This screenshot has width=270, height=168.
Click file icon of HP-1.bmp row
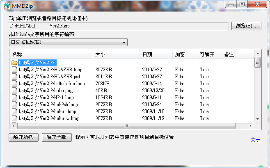(15, 98)
